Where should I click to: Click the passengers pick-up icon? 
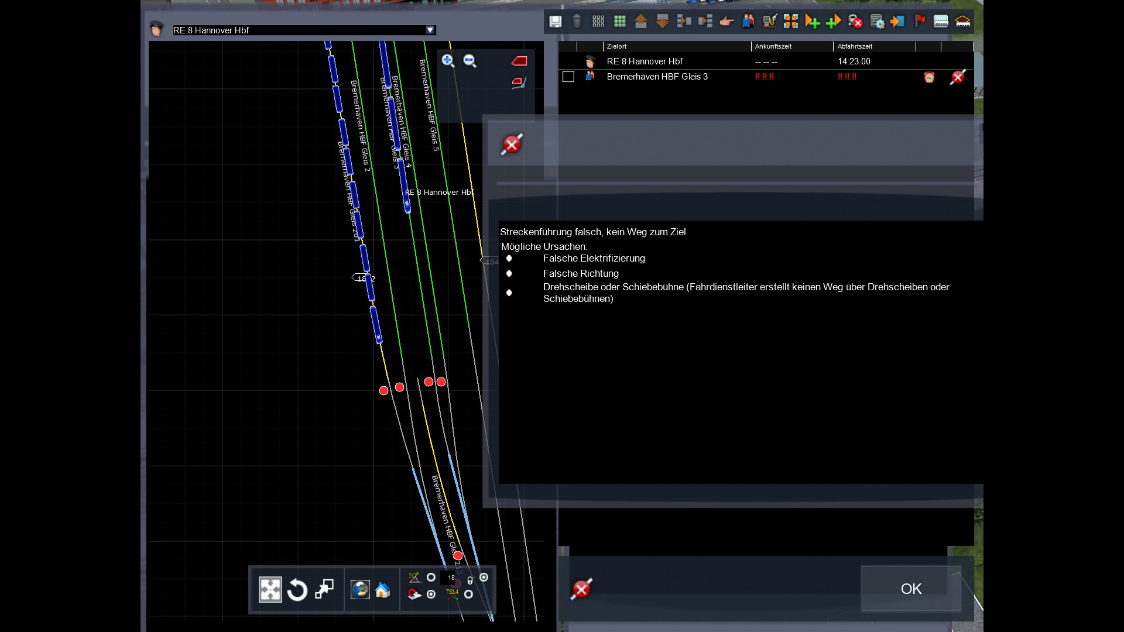tap(748, 22)
